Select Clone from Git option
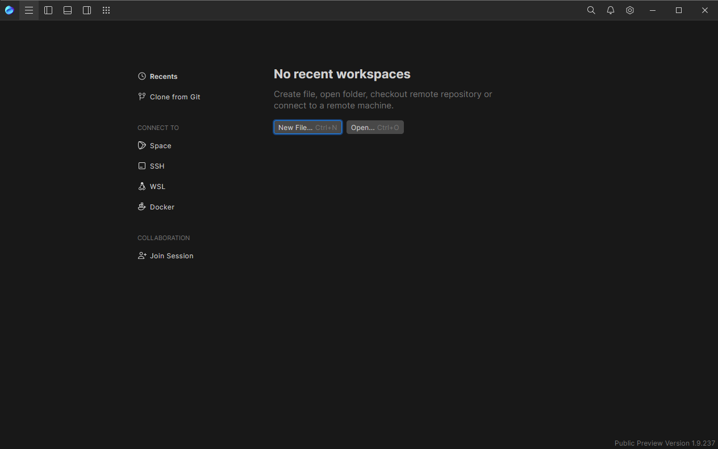 [x=169, y=97]
